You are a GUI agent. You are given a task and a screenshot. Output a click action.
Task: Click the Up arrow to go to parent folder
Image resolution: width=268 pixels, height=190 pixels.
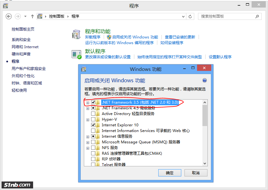[32, 16]
